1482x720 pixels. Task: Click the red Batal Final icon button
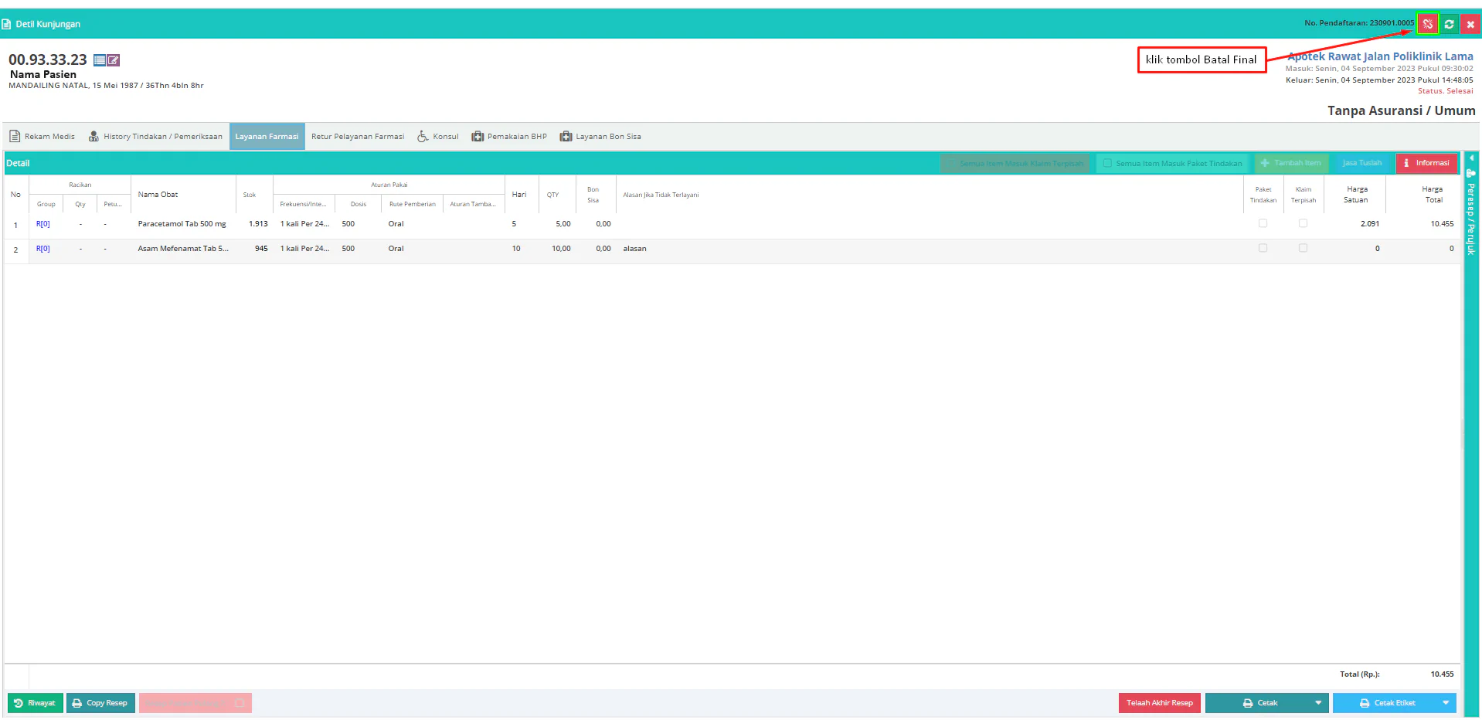(x=1427, y=24)
